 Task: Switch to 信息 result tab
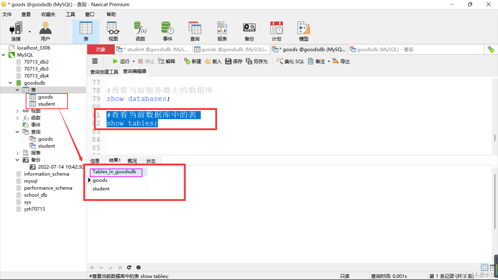tap(95, 161)
